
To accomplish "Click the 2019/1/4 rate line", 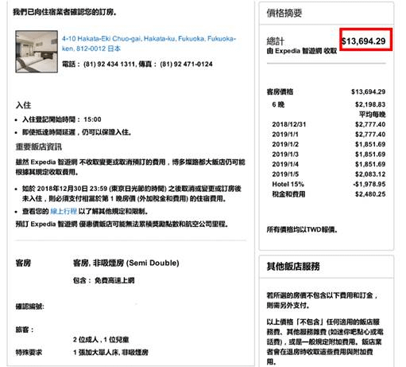I will [328, 164].
